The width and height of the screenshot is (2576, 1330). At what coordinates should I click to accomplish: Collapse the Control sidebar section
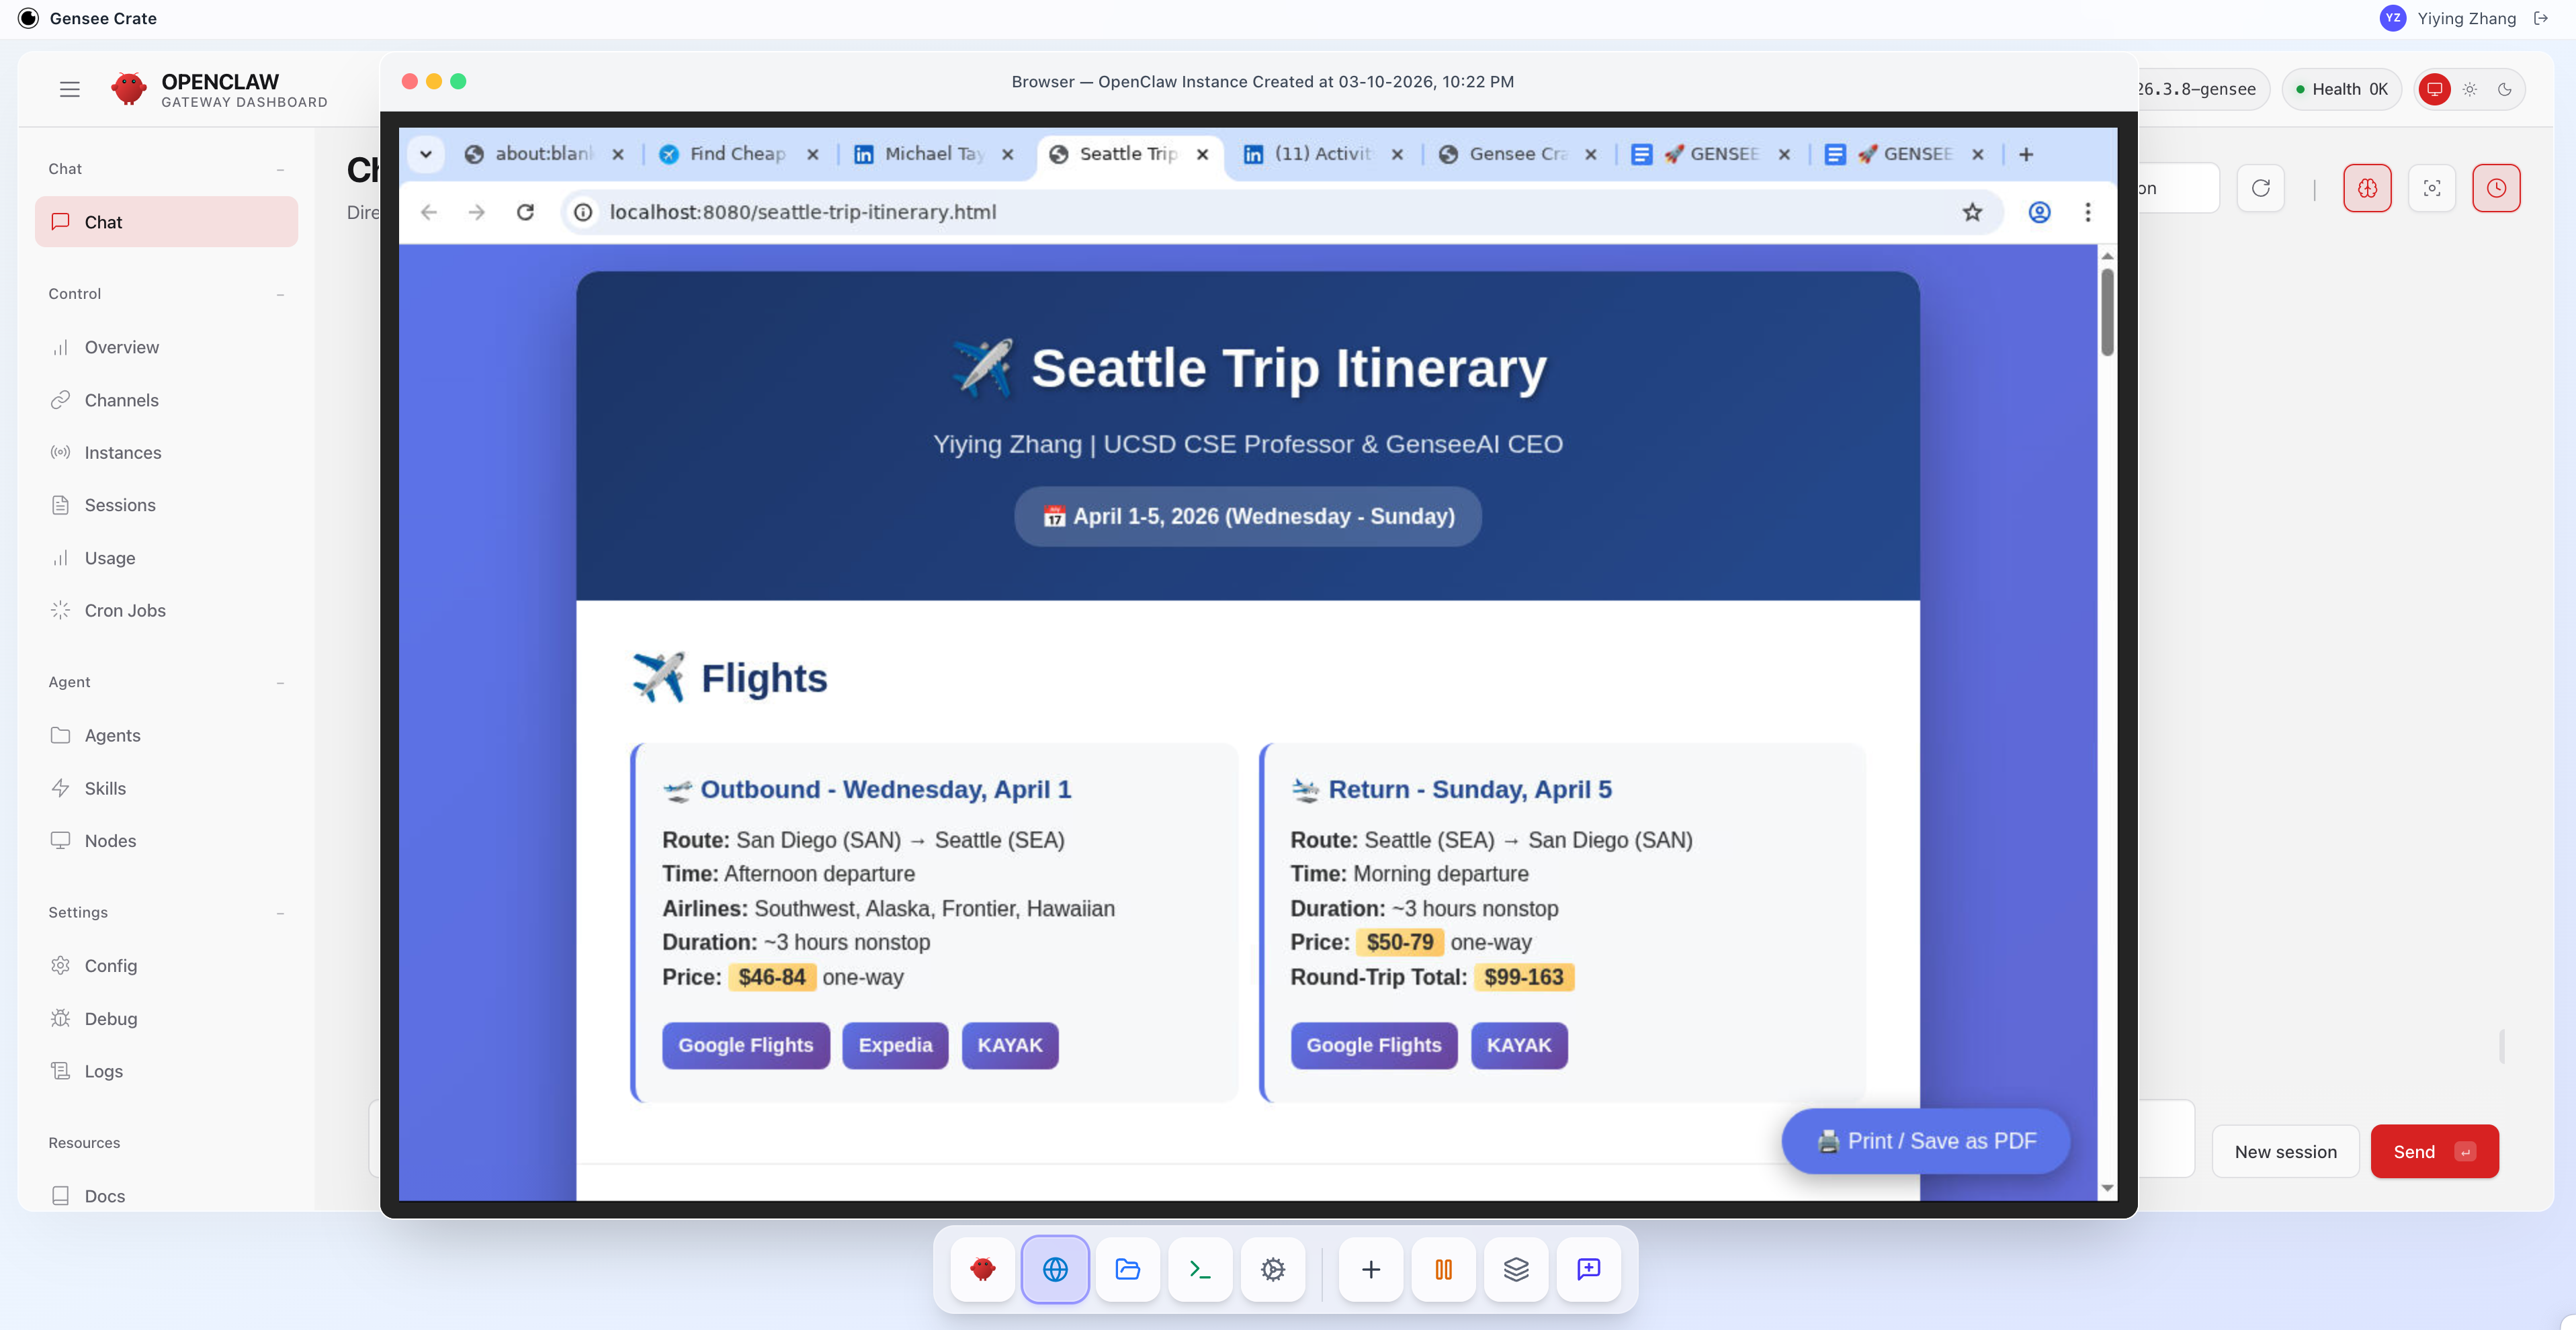(280, 294)
